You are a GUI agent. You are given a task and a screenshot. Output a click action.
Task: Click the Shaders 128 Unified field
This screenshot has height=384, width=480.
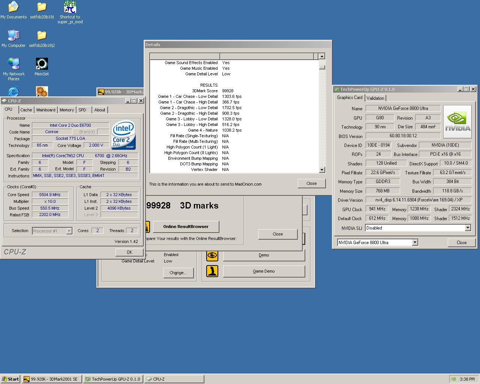tap(386, 163)
